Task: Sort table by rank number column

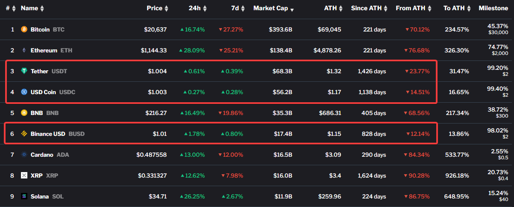Action: (11, 9)
